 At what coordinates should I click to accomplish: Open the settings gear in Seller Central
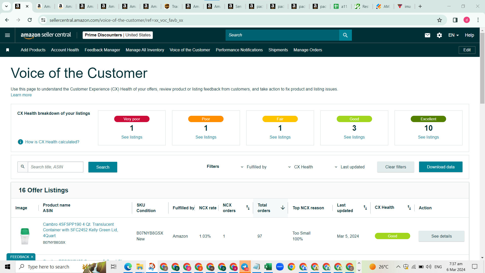[x=440, y=35]
